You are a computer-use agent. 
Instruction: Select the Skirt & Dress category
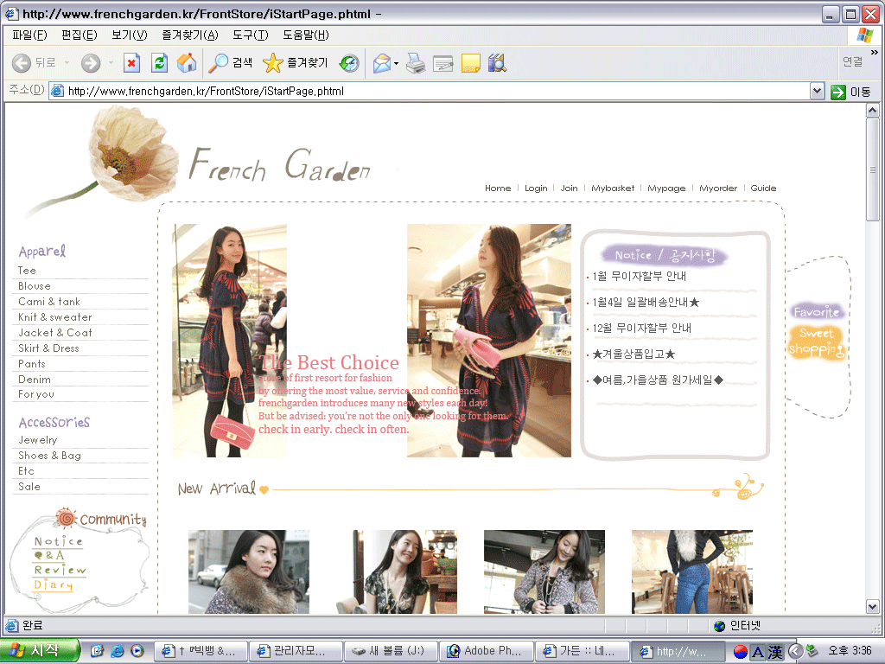48,348
